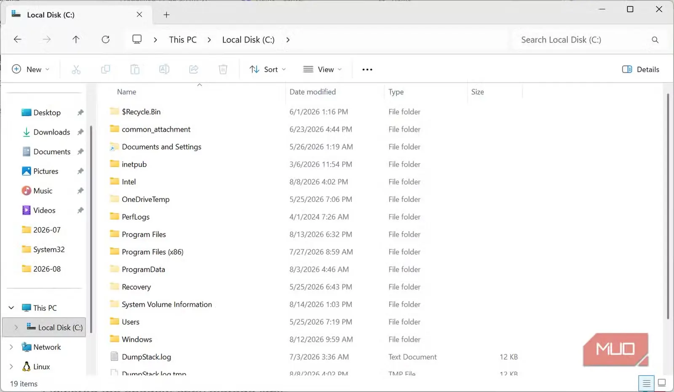This screenshot has height=392, width=674.
Task: Open chevron after This PC breadcrumb
Action: [209, 40]
